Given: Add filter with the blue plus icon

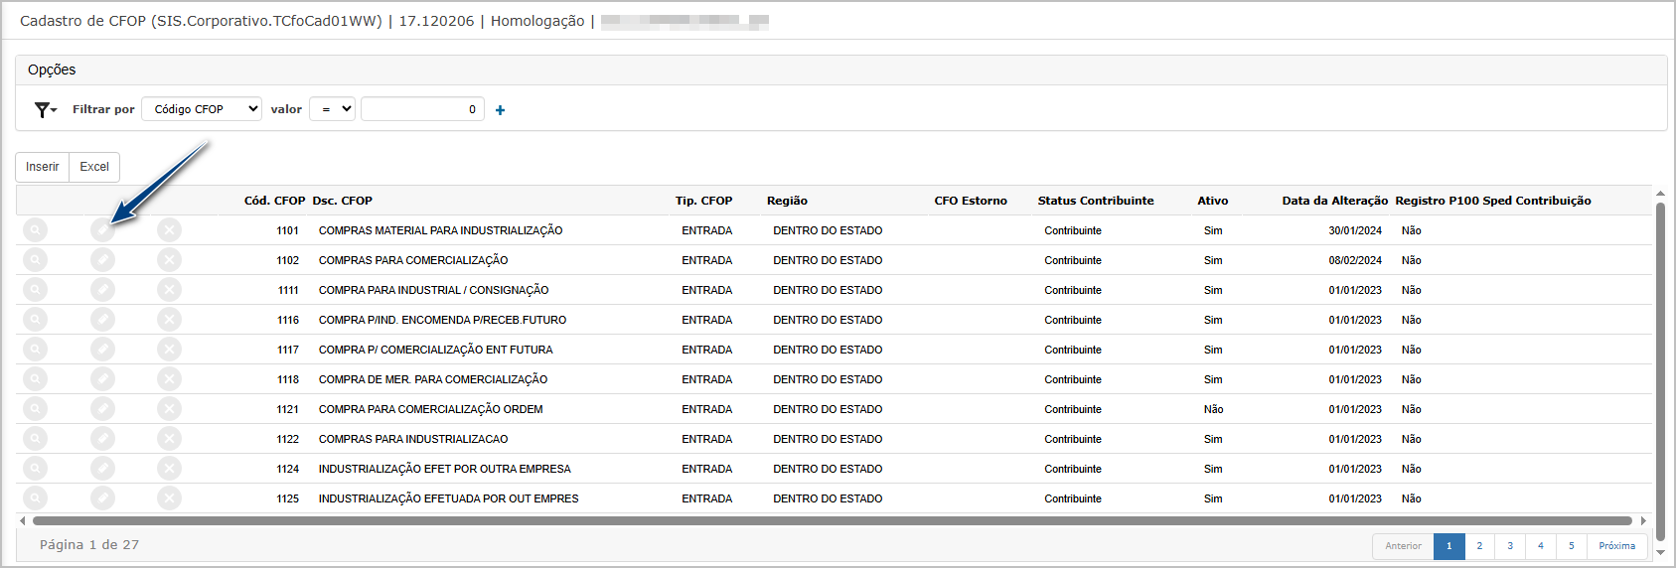Looking at the screenshot, I should click(x=500, y=110).
